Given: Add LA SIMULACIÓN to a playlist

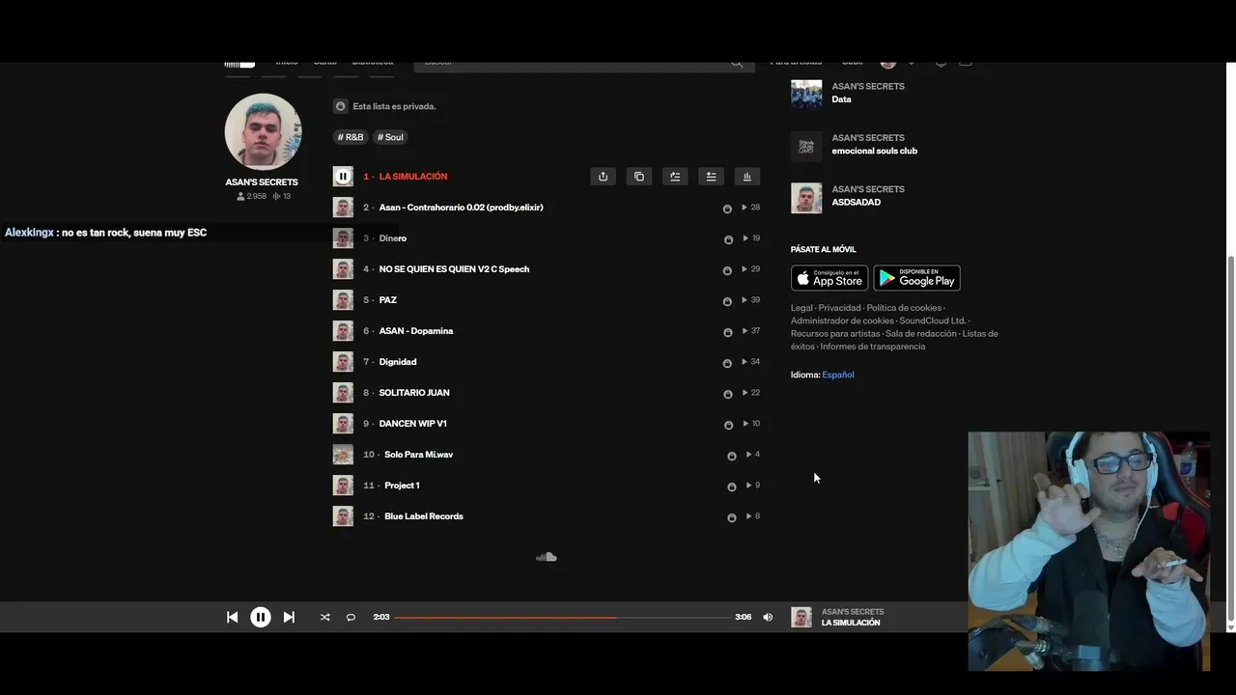Looking at the screenshot, I should point(711,177).
